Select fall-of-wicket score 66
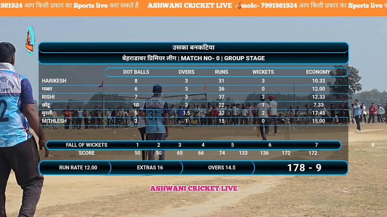Image resolution: width=387 pixels, height=217 pixels. pyautogui.click(x=201, y=153)
